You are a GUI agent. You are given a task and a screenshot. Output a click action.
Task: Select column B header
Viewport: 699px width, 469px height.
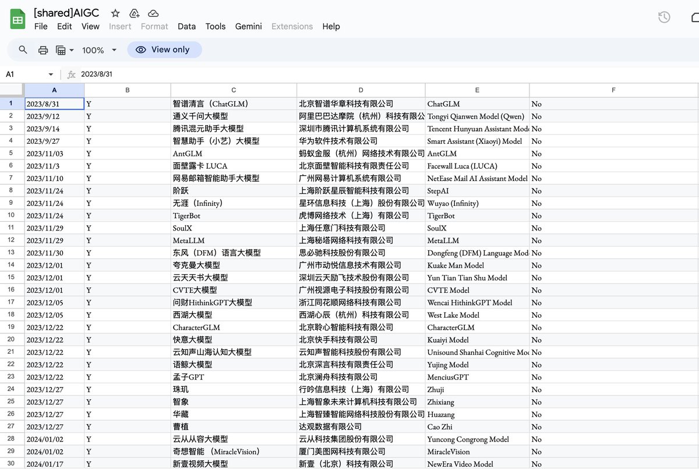pos(128,90)
